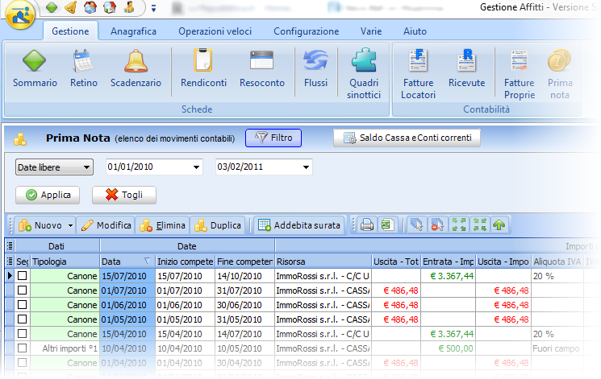This screenshot has height=379, width=601.
Task: Click the Fuori campo IVA cell
Action: click(x=557, y=348)
